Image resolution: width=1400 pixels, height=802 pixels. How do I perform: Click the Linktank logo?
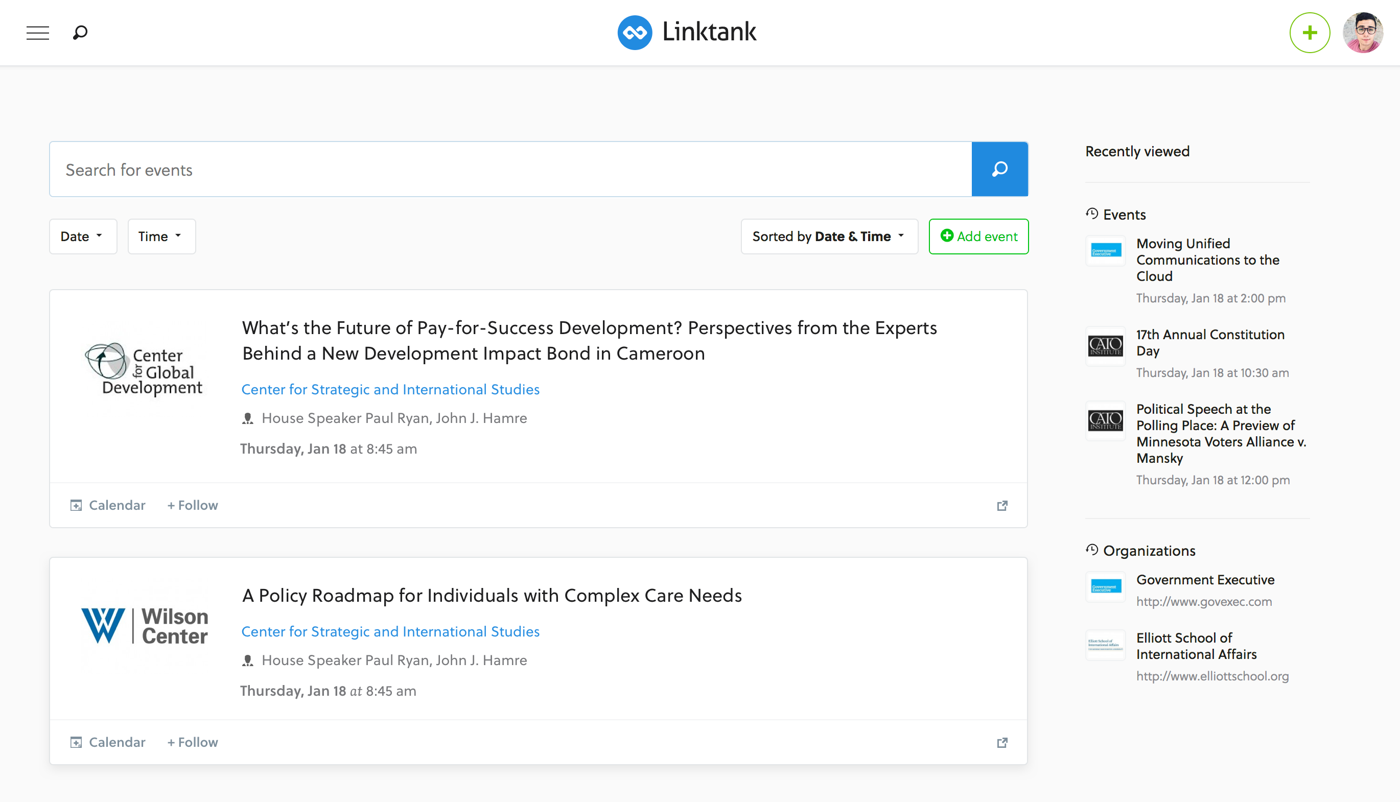point(687,32)
